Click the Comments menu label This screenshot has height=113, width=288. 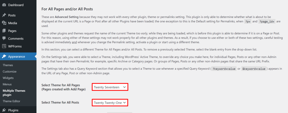tap(16, 39)
